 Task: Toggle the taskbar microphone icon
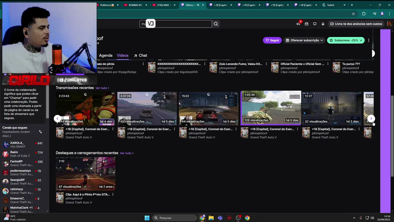tap(360, 218)
